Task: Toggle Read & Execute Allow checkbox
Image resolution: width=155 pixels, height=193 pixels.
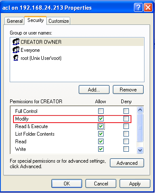Action: (101, 126)
